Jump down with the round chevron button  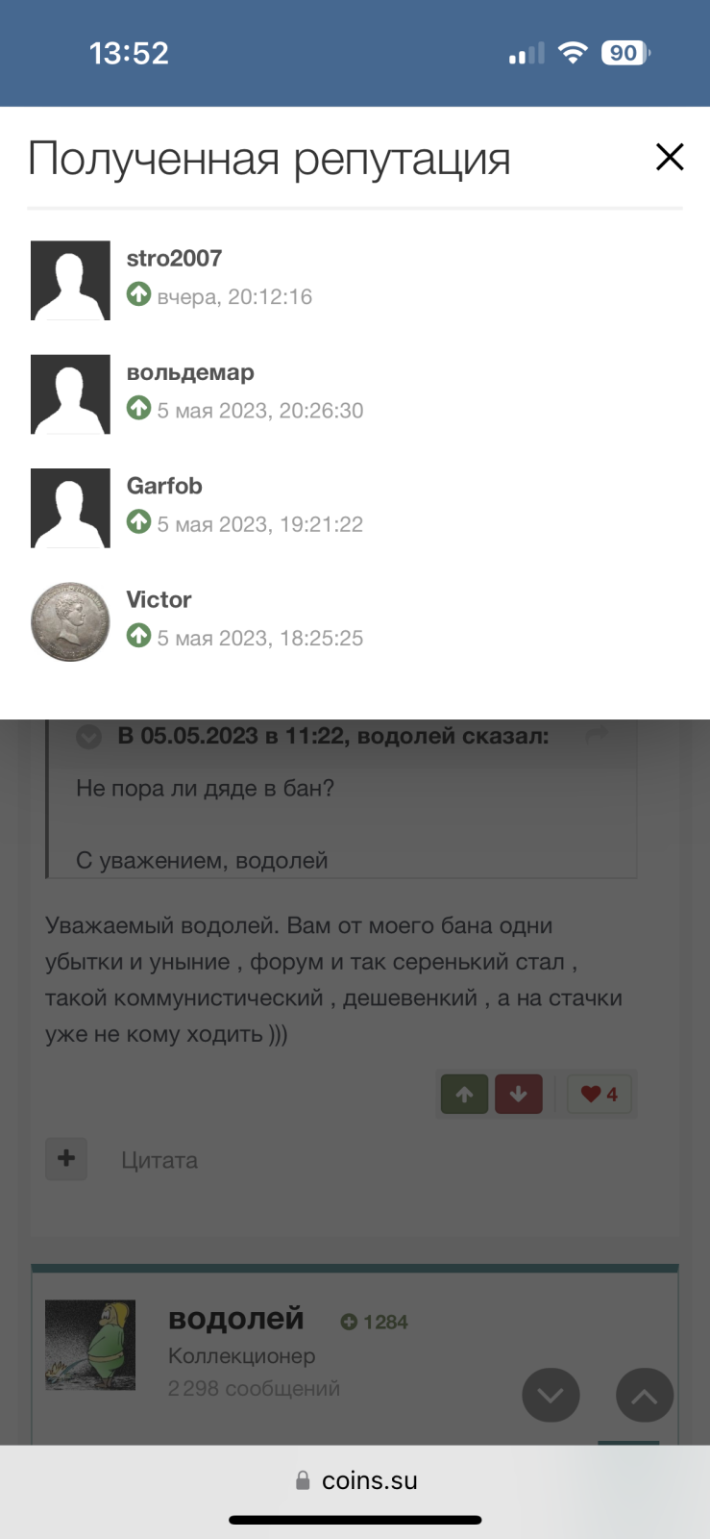point(551,1395)
